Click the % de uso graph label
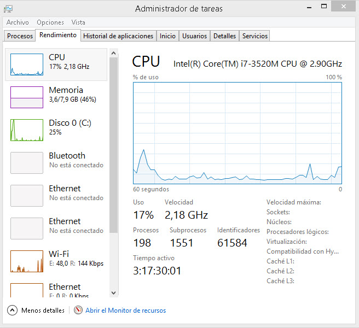 (x=146, y=77)
